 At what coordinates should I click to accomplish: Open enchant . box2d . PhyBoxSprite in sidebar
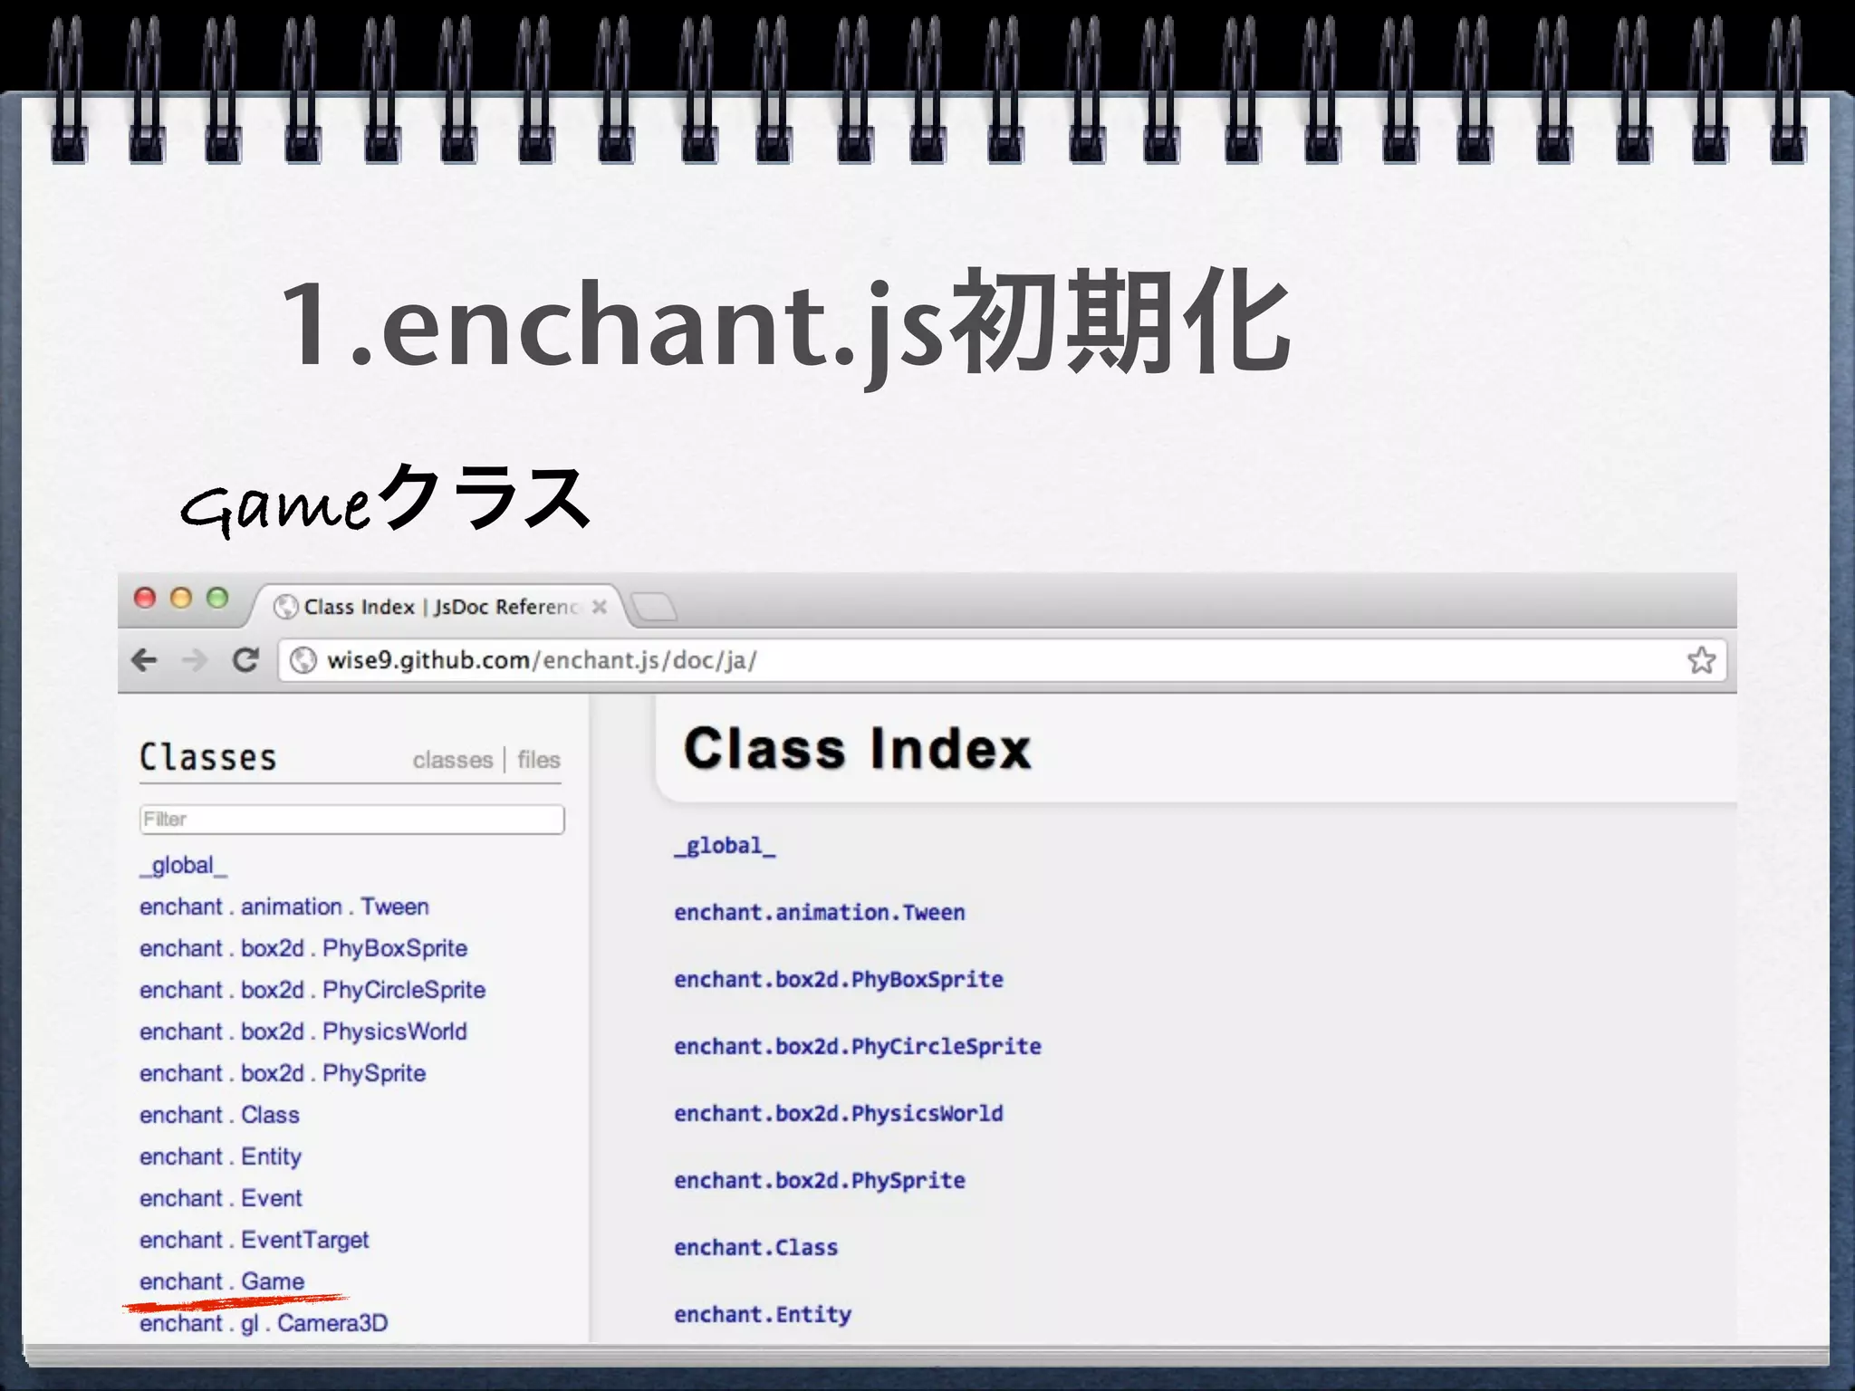[303, 948]
